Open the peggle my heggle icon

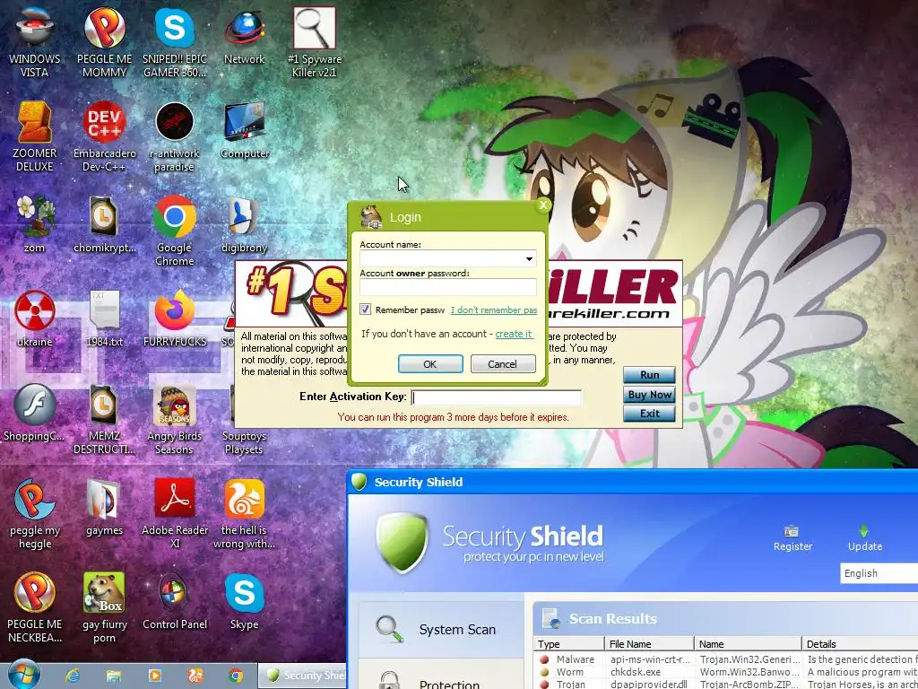35,514
